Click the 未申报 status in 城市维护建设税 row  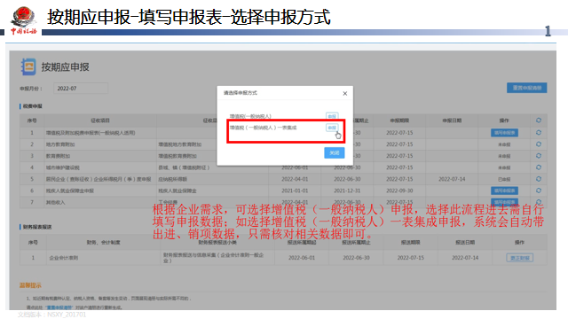point(504,167)
